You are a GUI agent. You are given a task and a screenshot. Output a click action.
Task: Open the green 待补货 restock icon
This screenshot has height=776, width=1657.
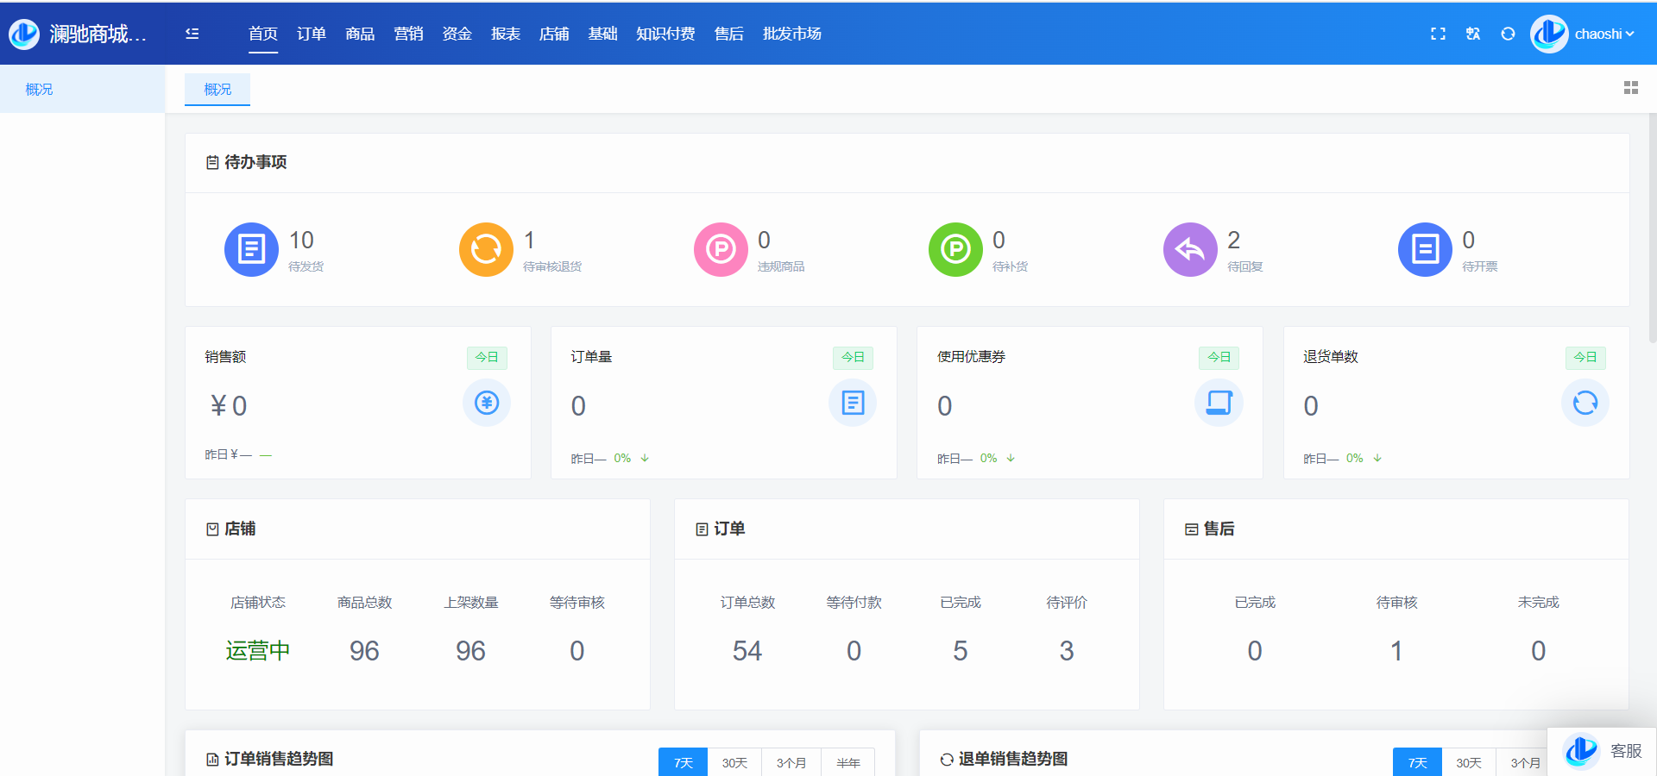tap(955, 250)
